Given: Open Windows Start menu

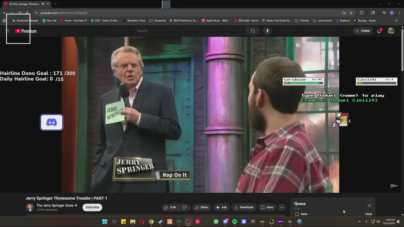Looking at the screenshot, I should [105, 222].
